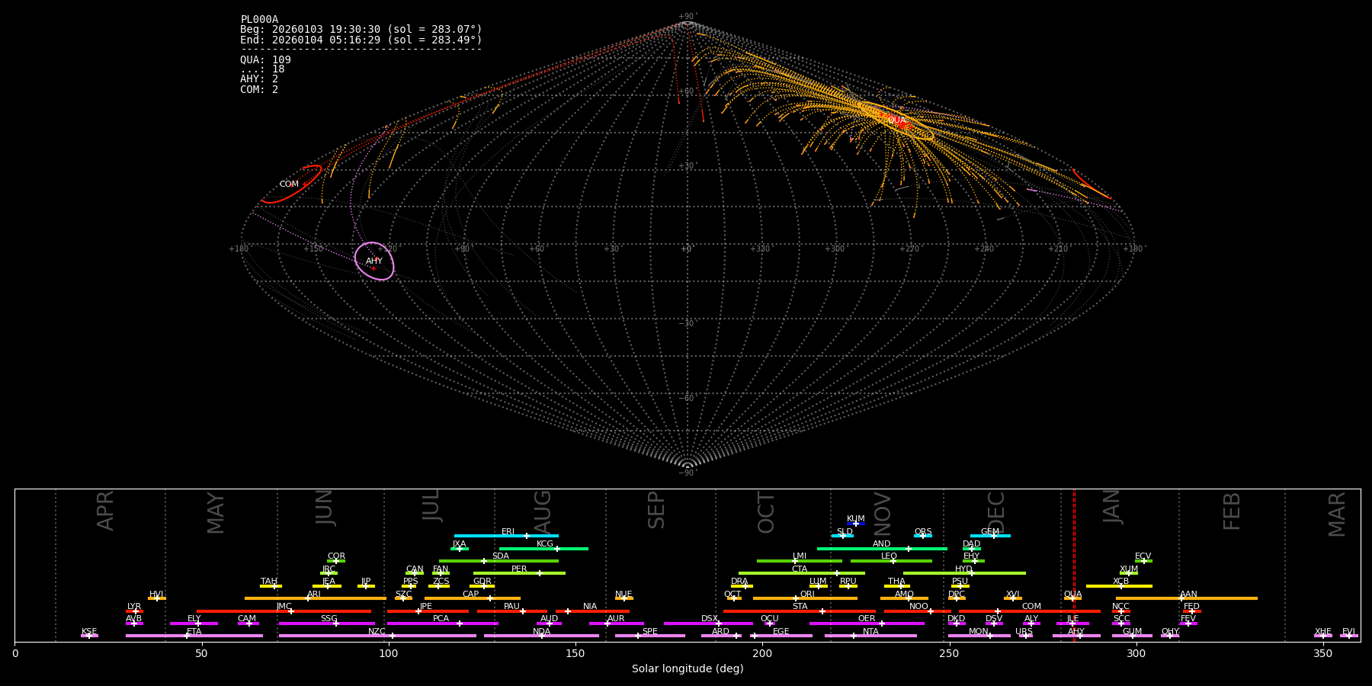
Task: Click the "Solar longitude (deg)" axis title
Action: 688,669
